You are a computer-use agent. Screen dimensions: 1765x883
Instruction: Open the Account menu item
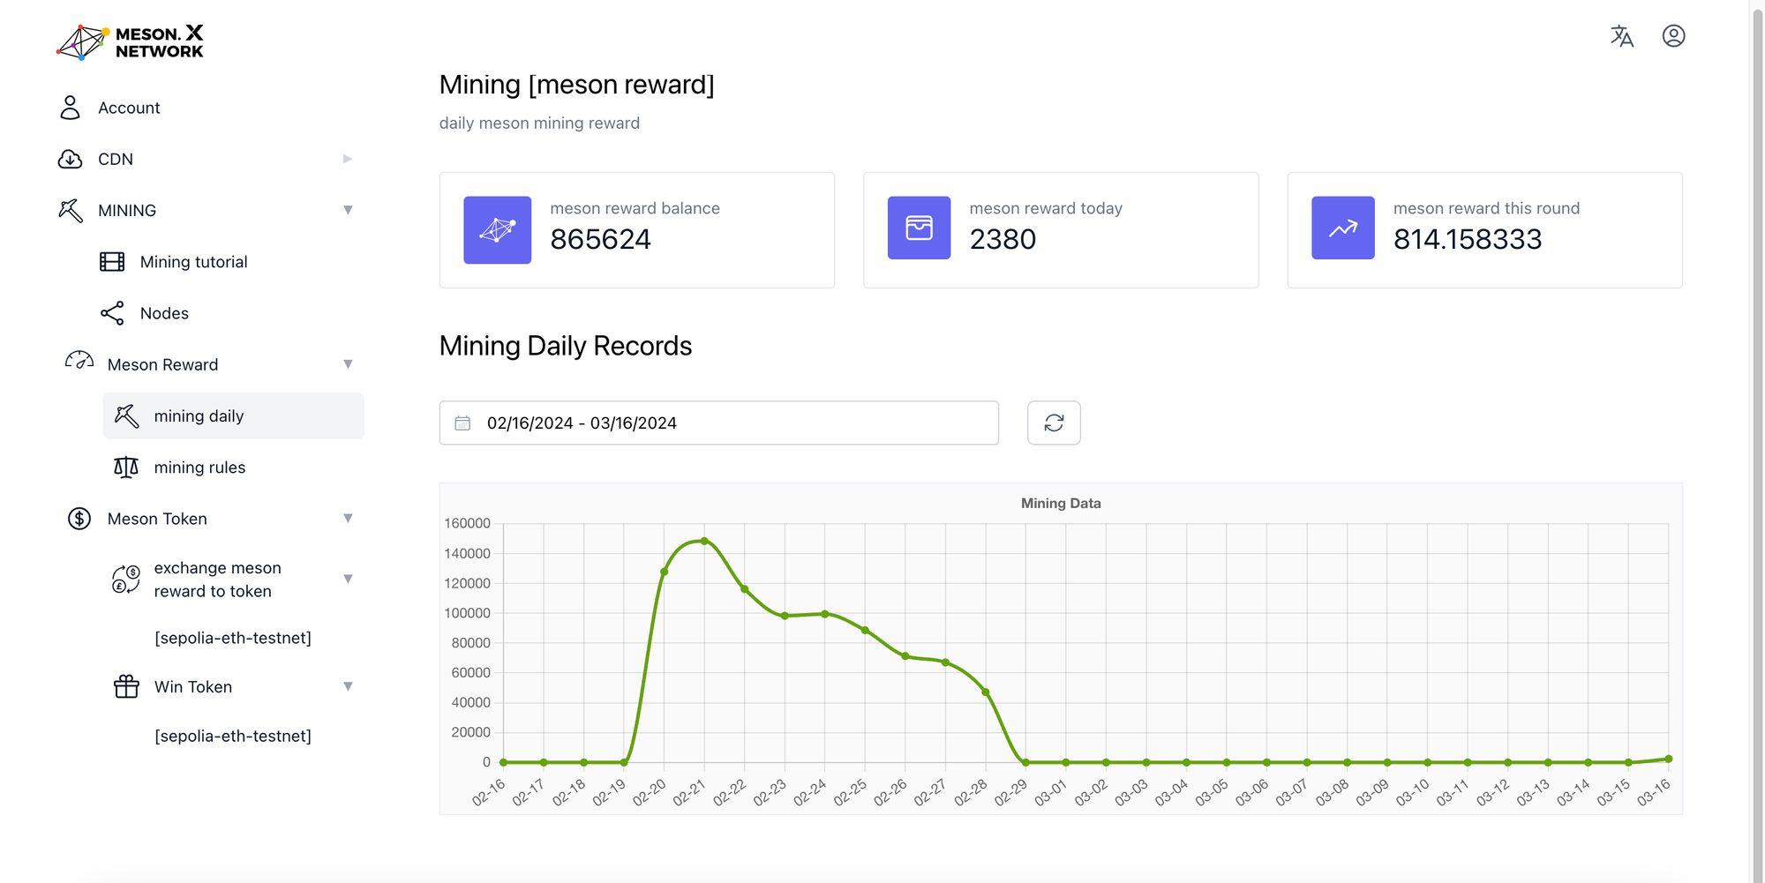point(129,108)
